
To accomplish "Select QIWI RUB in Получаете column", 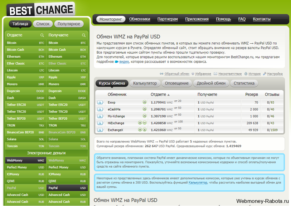I will [x=67, y=181].
